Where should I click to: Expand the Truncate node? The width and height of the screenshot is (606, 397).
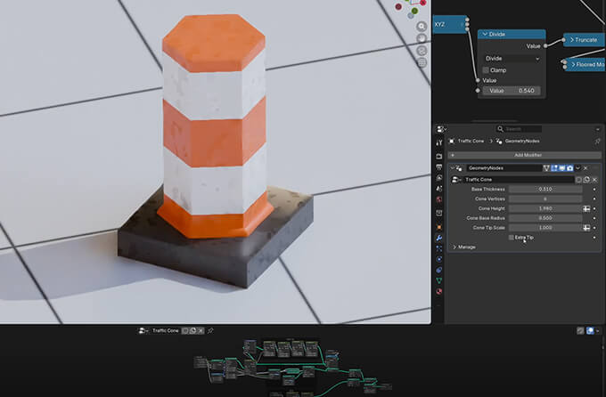571,40
